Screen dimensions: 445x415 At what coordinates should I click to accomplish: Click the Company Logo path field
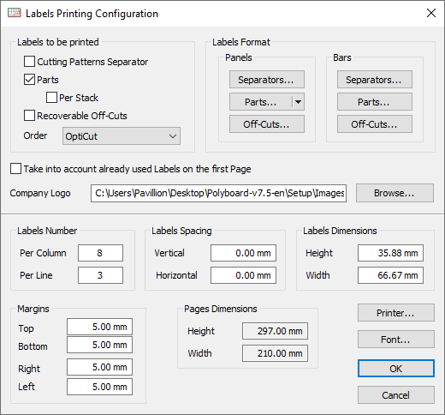coord(219,193)
